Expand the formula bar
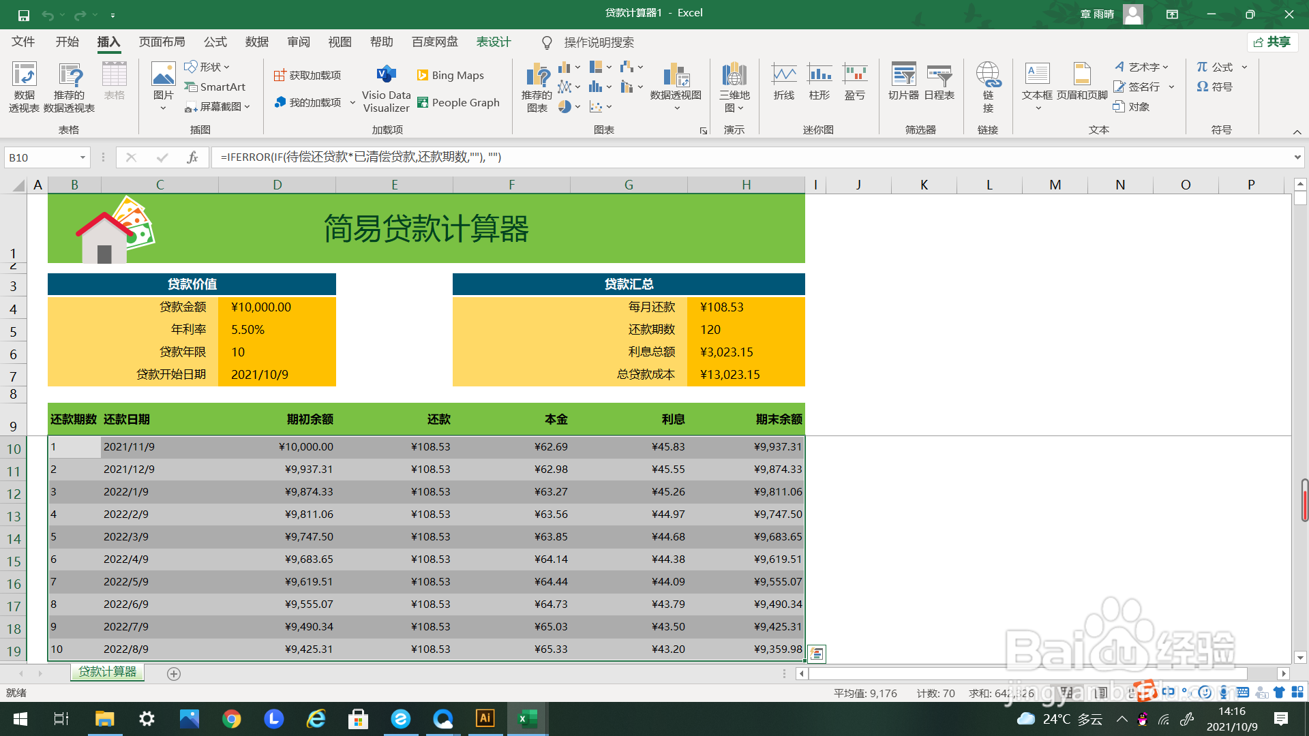The image size is (1309, 736). 1297,157
